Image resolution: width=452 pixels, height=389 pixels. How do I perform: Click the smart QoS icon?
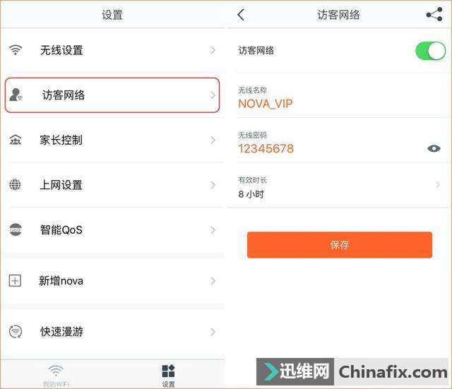[16, 229]
